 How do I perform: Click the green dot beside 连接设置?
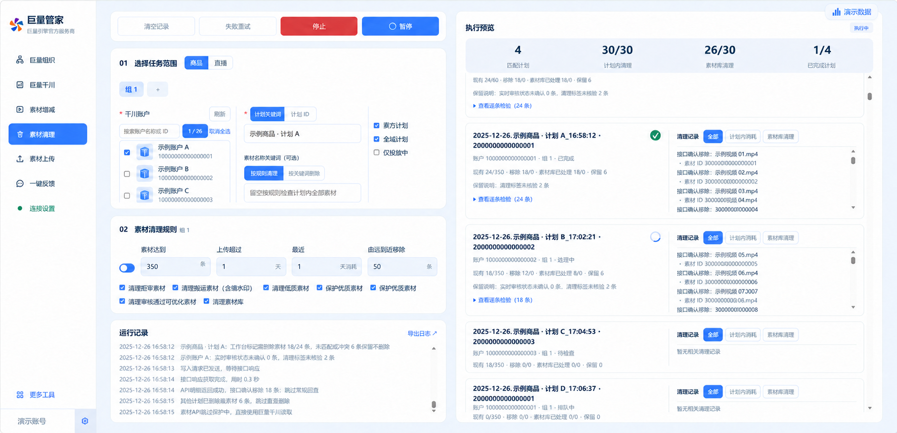click(x=20, y=209)
